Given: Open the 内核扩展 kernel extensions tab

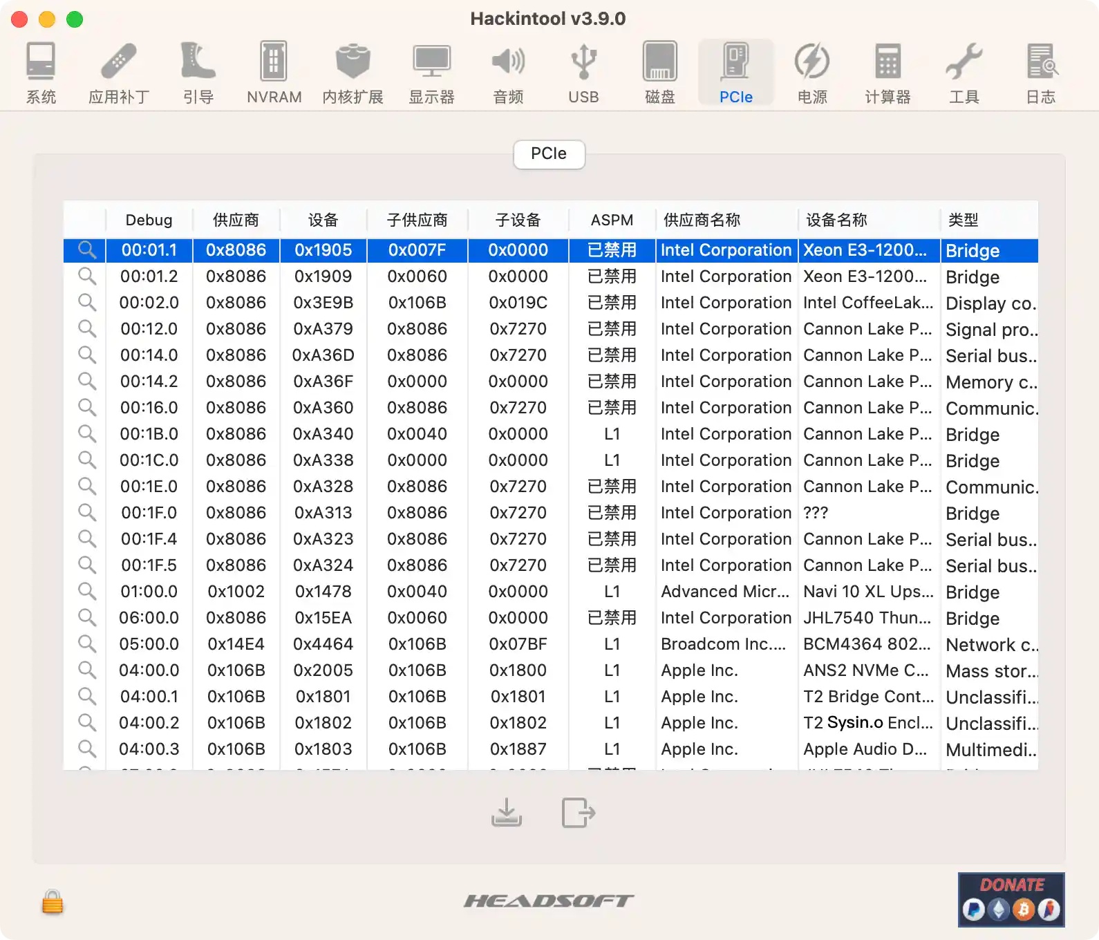Looking at the screenshot, I should pos(353,73).
